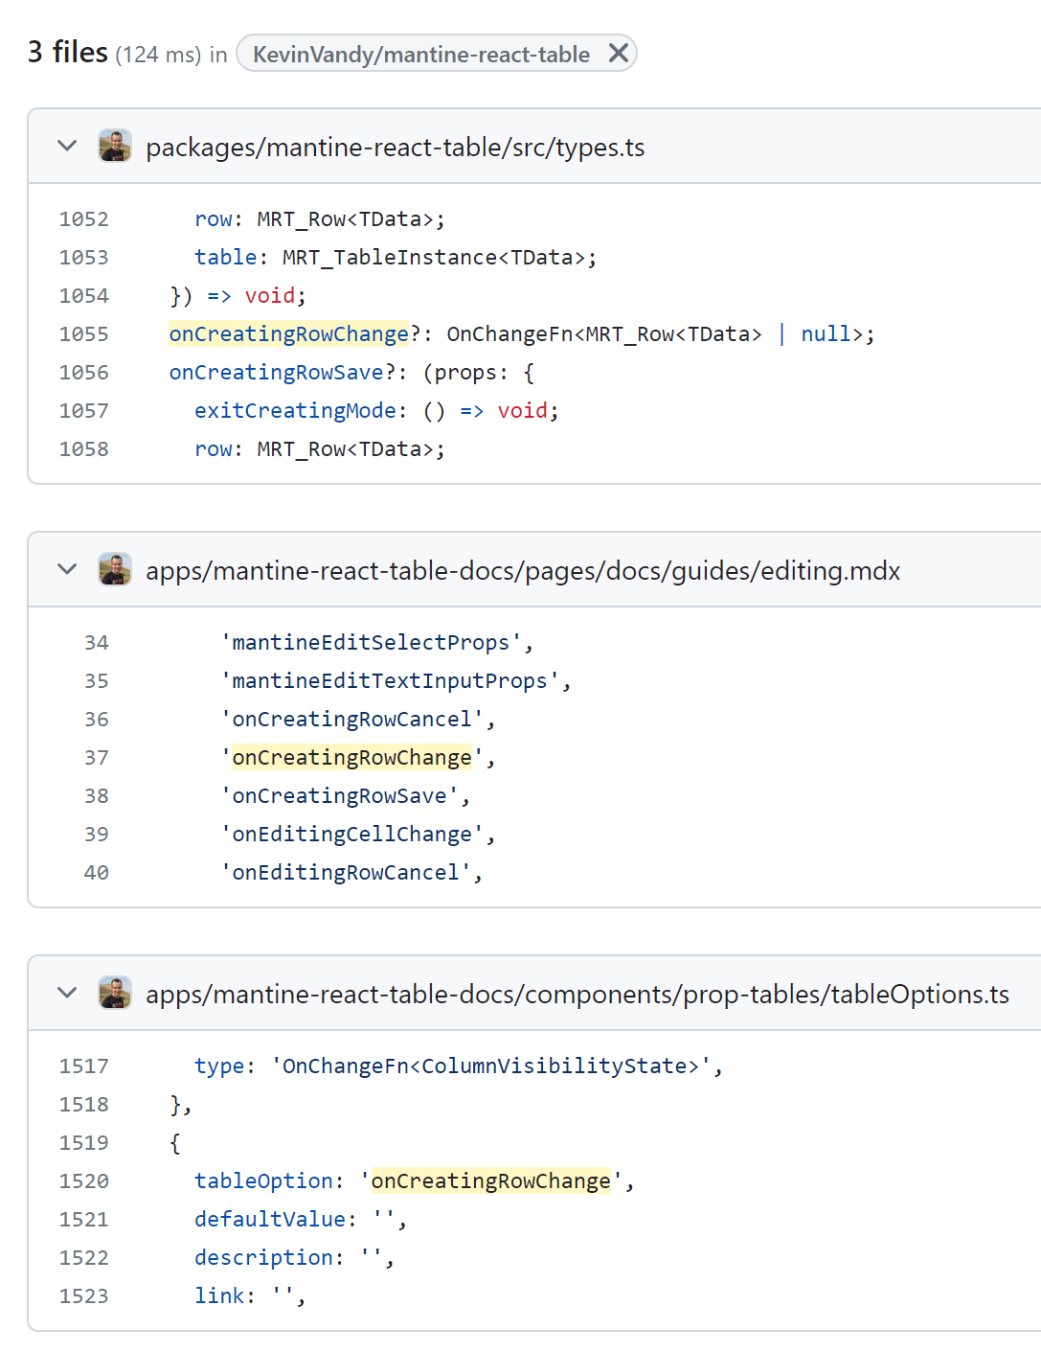Jump to line 1057 in types.ts
This screenshot has width=1041, height=1352.
click(x=84, y=411)
